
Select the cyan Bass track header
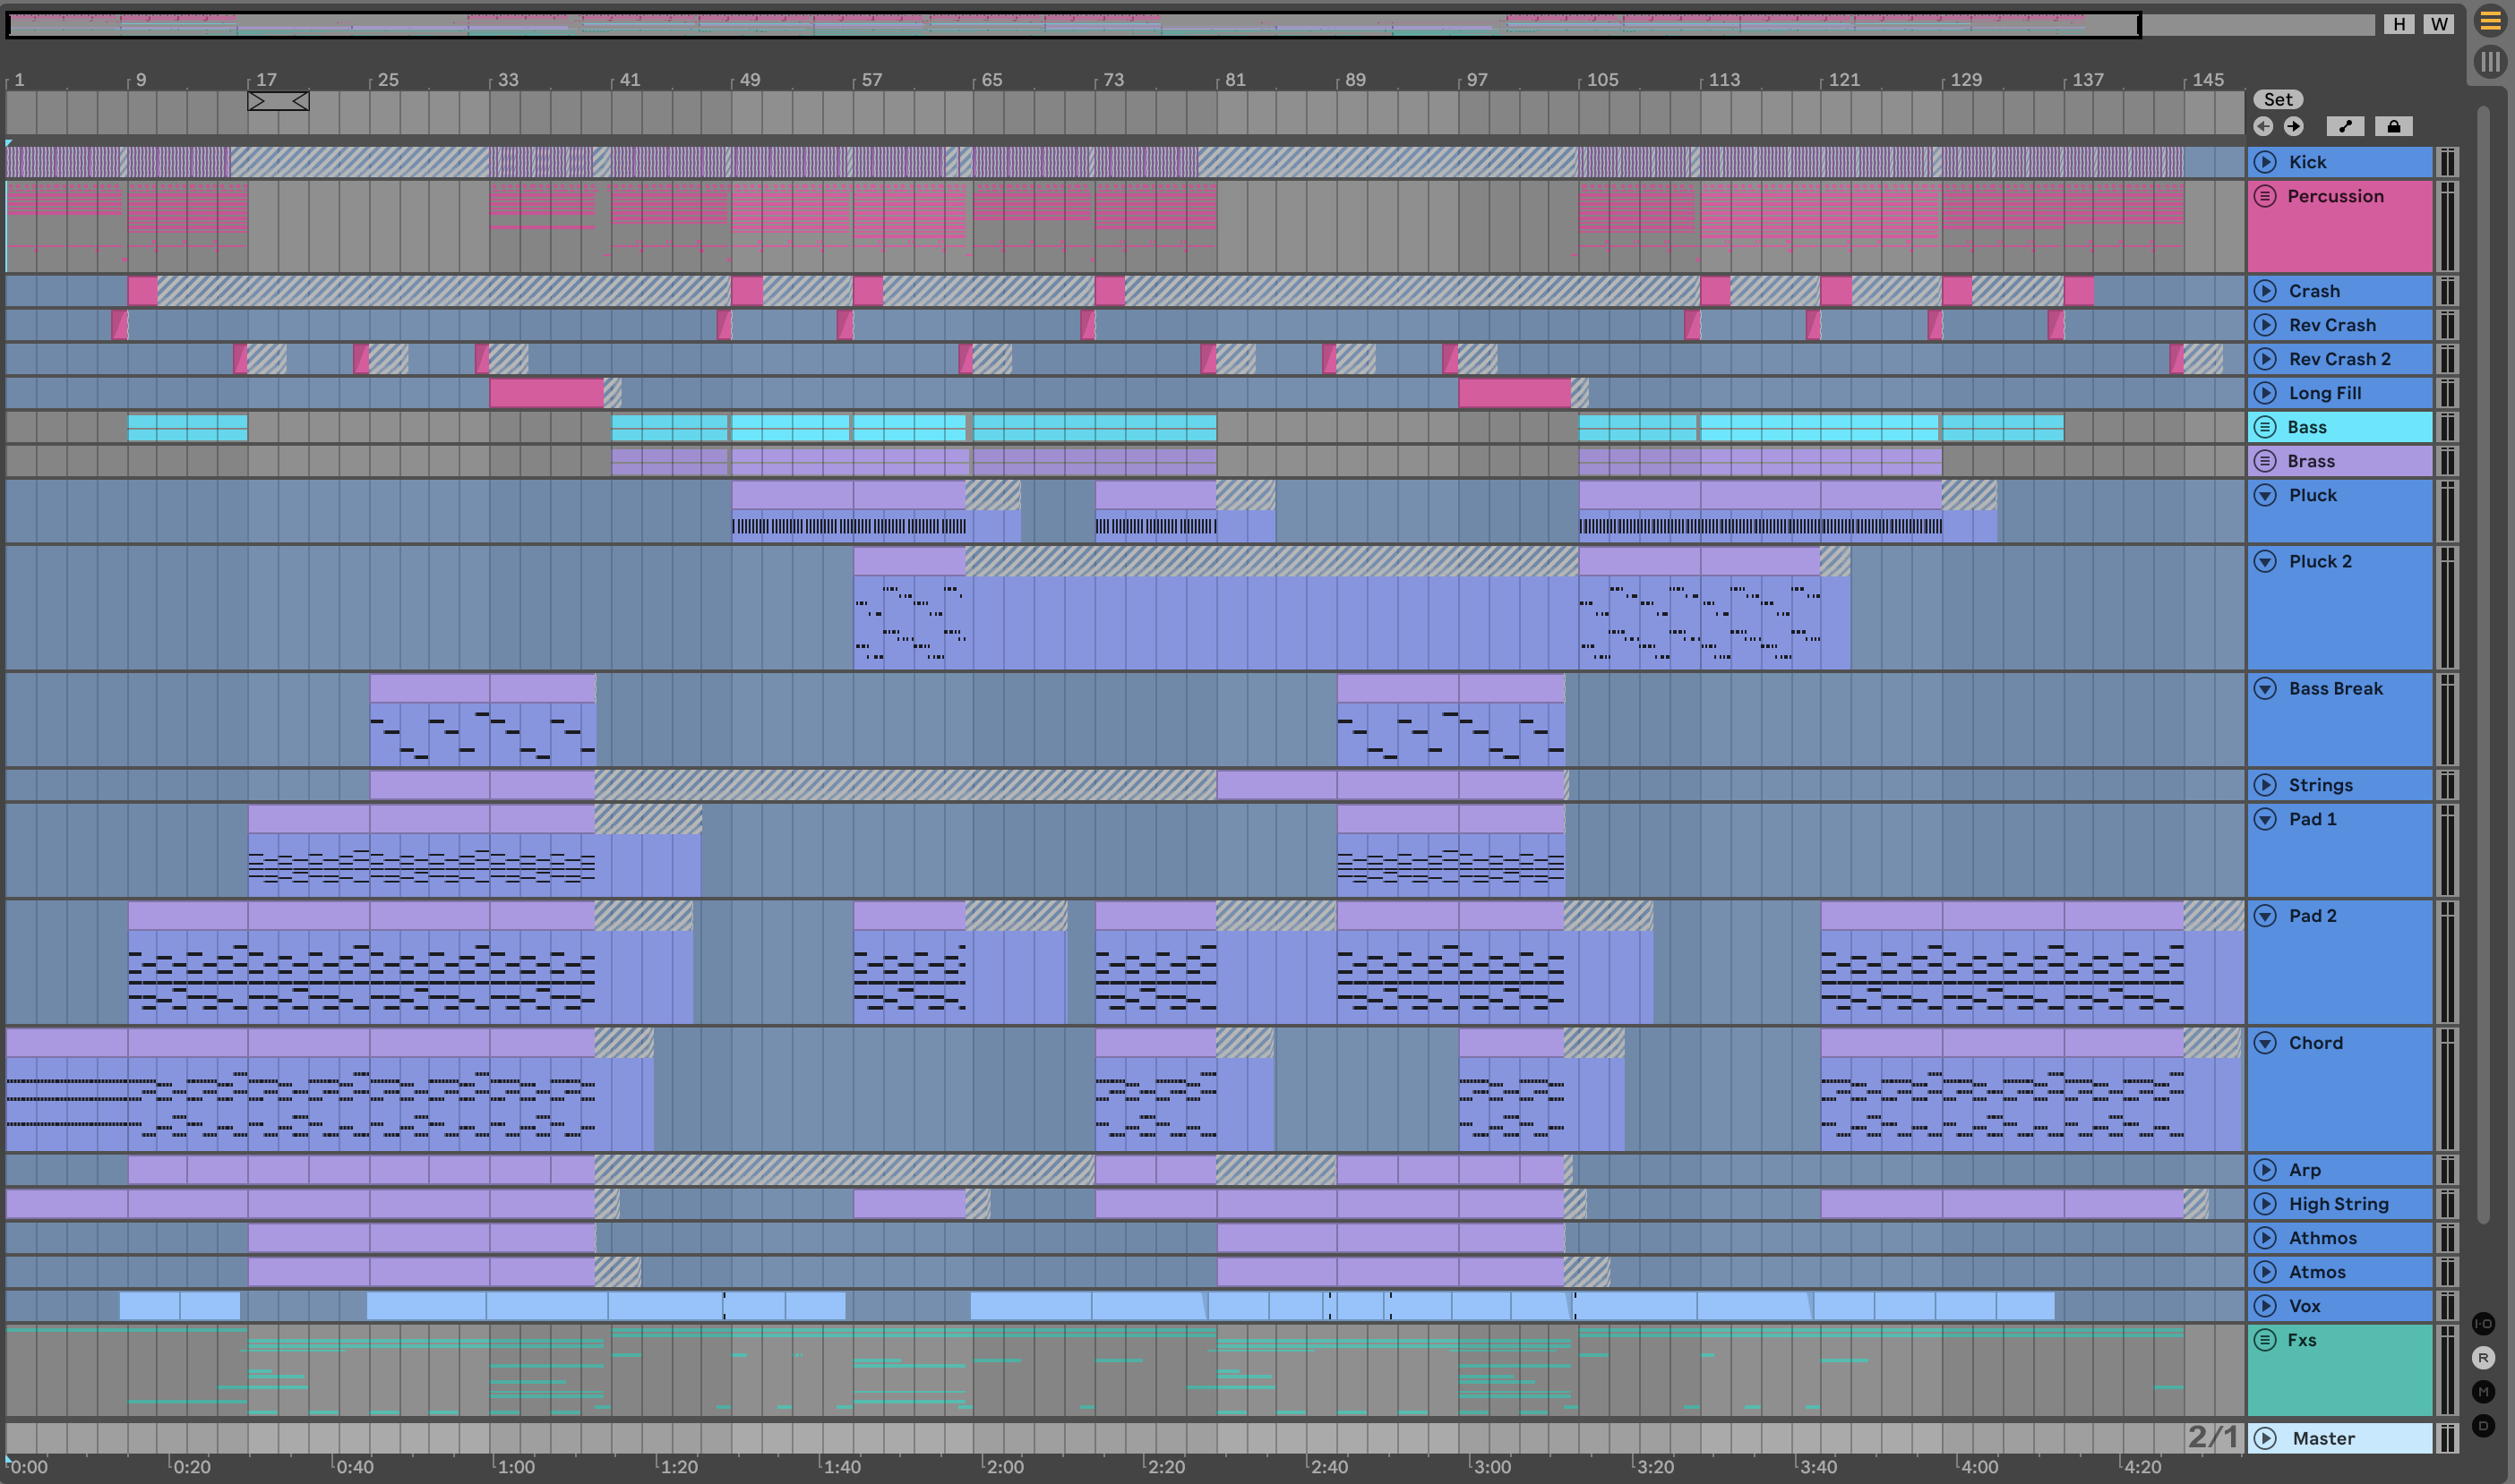pyautogui.click(x=2341, y=427)
